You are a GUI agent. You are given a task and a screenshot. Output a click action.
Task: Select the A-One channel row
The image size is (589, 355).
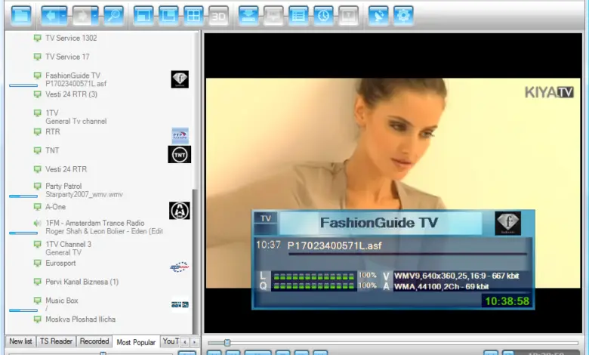[x=56, y=207]
